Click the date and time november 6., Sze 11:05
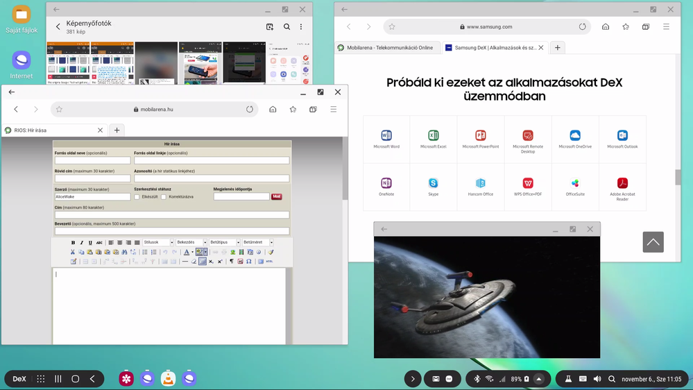Screen dimensions: 693x390 tap(651, 379)
